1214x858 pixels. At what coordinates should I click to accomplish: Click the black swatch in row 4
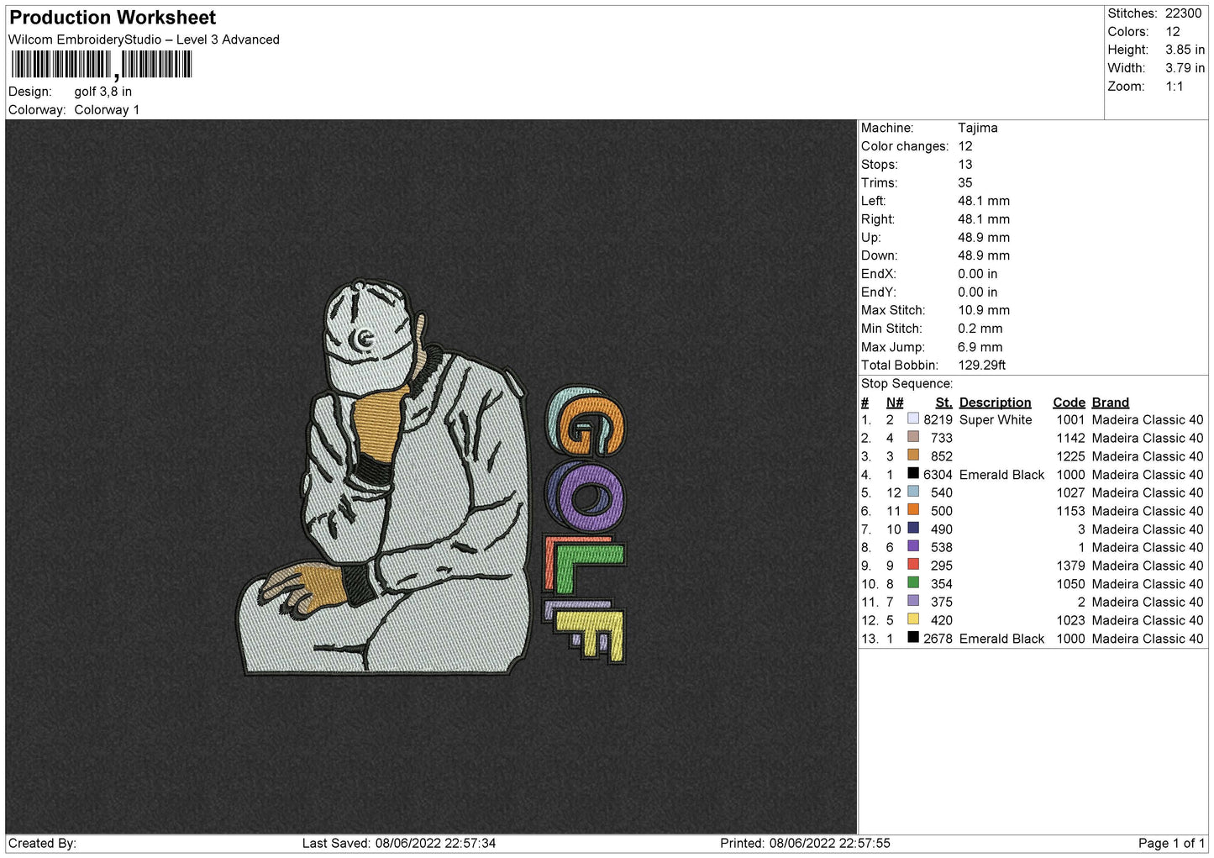913,473
